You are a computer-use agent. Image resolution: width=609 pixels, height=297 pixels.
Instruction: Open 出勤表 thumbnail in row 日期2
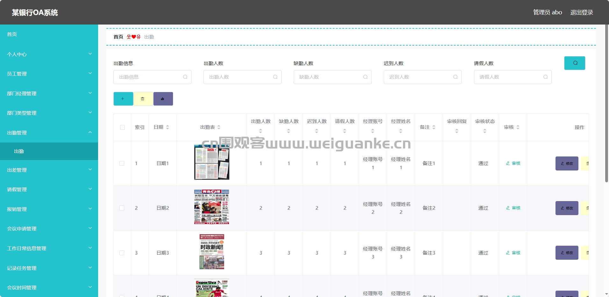(x=212, y=207)
